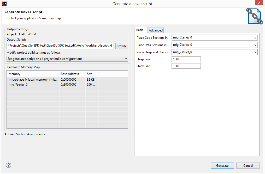Image resolution: width=265 pixels, height=174 pixels.
Task: Click the Output Script path field
Action: point(60,46)
